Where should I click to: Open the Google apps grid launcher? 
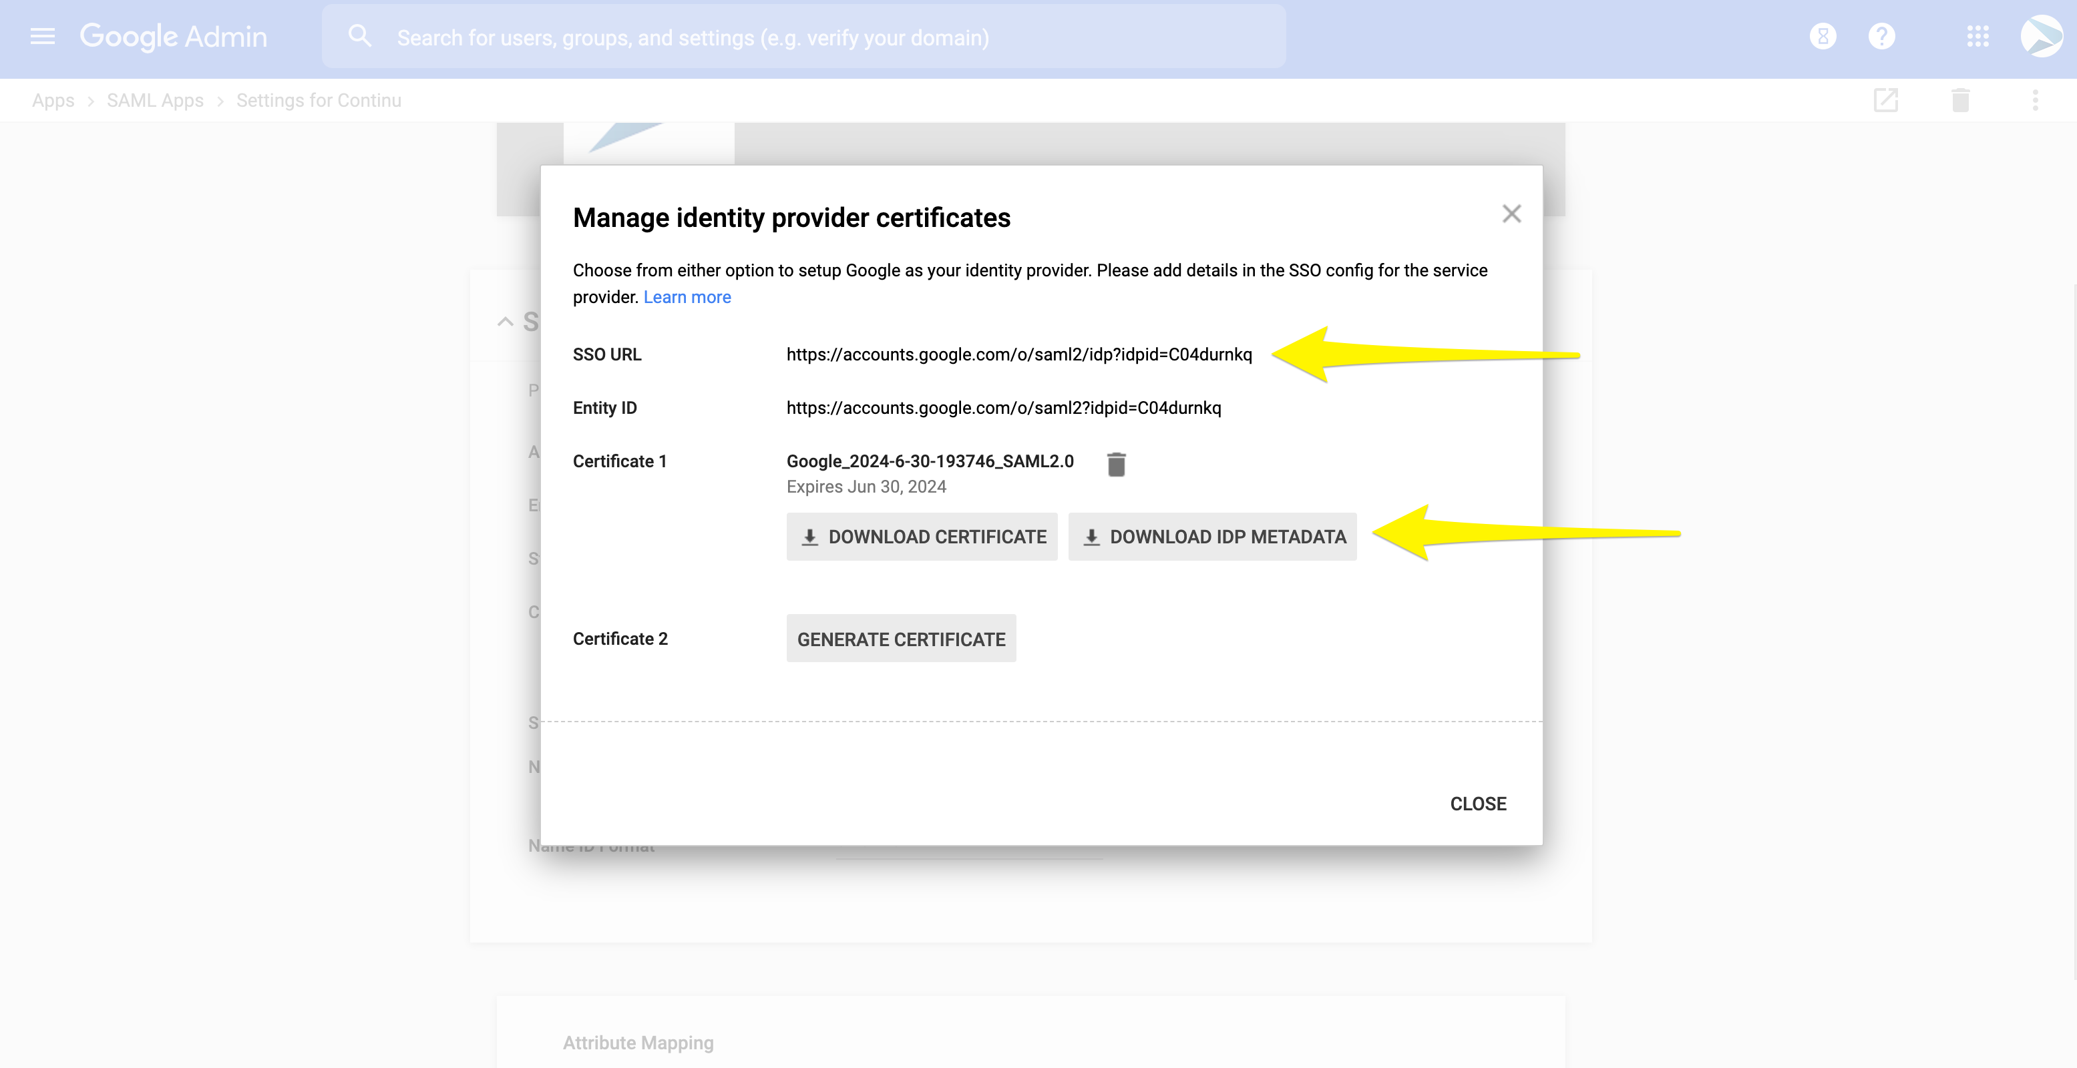click(x=1977, y=36)
